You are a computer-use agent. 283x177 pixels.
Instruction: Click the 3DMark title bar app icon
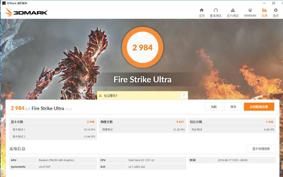point(4,3)
